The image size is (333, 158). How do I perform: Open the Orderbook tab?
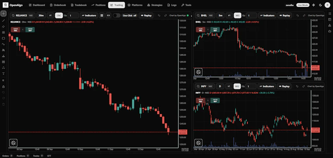pyautogui.click(x=58, y=5)
